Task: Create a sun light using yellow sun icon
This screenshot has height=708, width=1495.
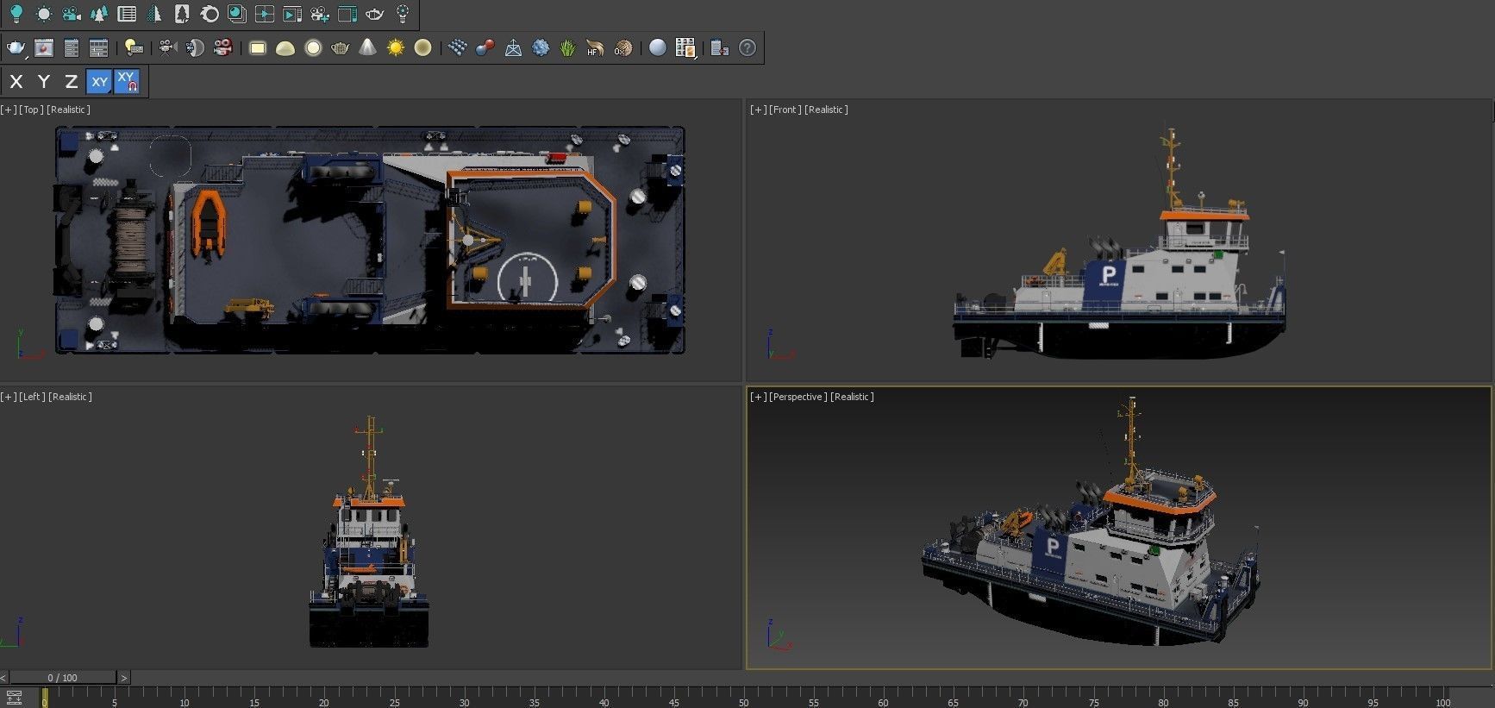Action: 396,48
